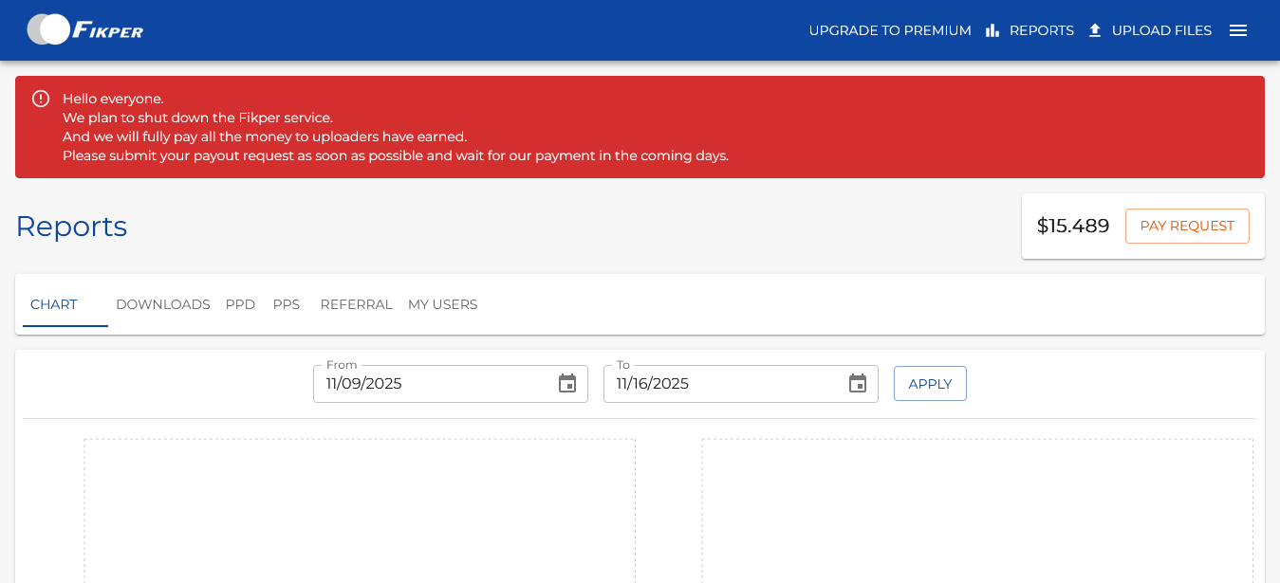Switch to the Downloads tab

pyautogui.click(x=163, y=304)
